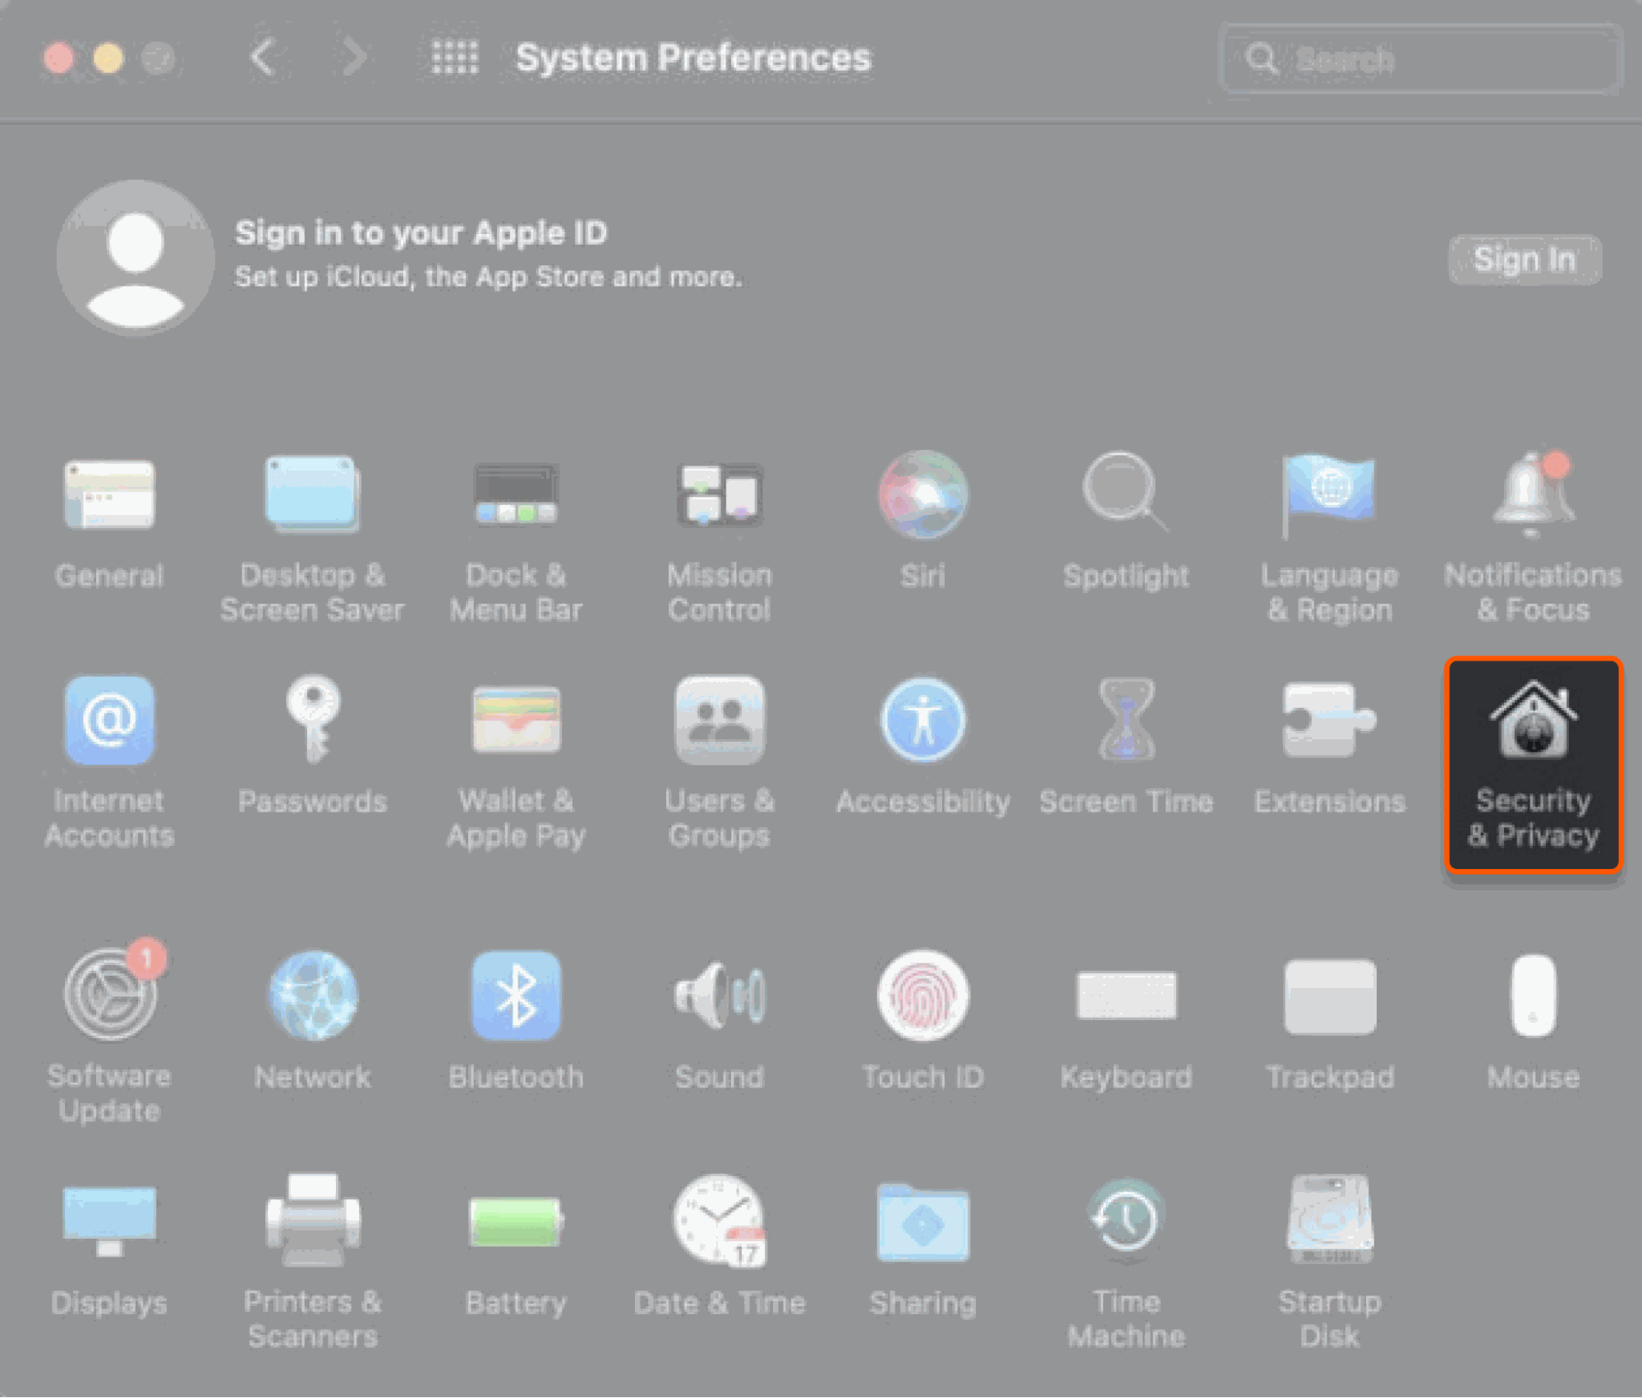This screenshot has width=1642, height=1398.
Task: Open Date & Time settings
Action: tap(720, 1247)
